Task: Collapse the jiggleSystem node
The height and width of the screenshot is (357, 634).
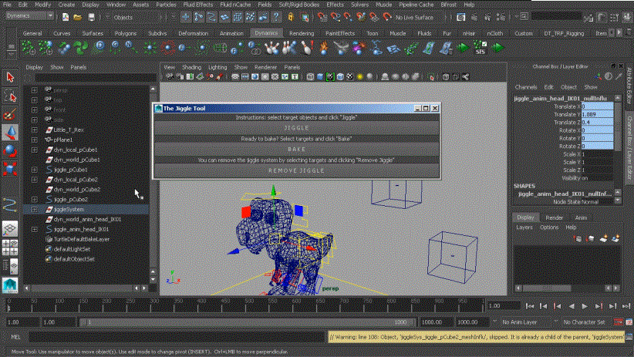Action: pos(35,210)
